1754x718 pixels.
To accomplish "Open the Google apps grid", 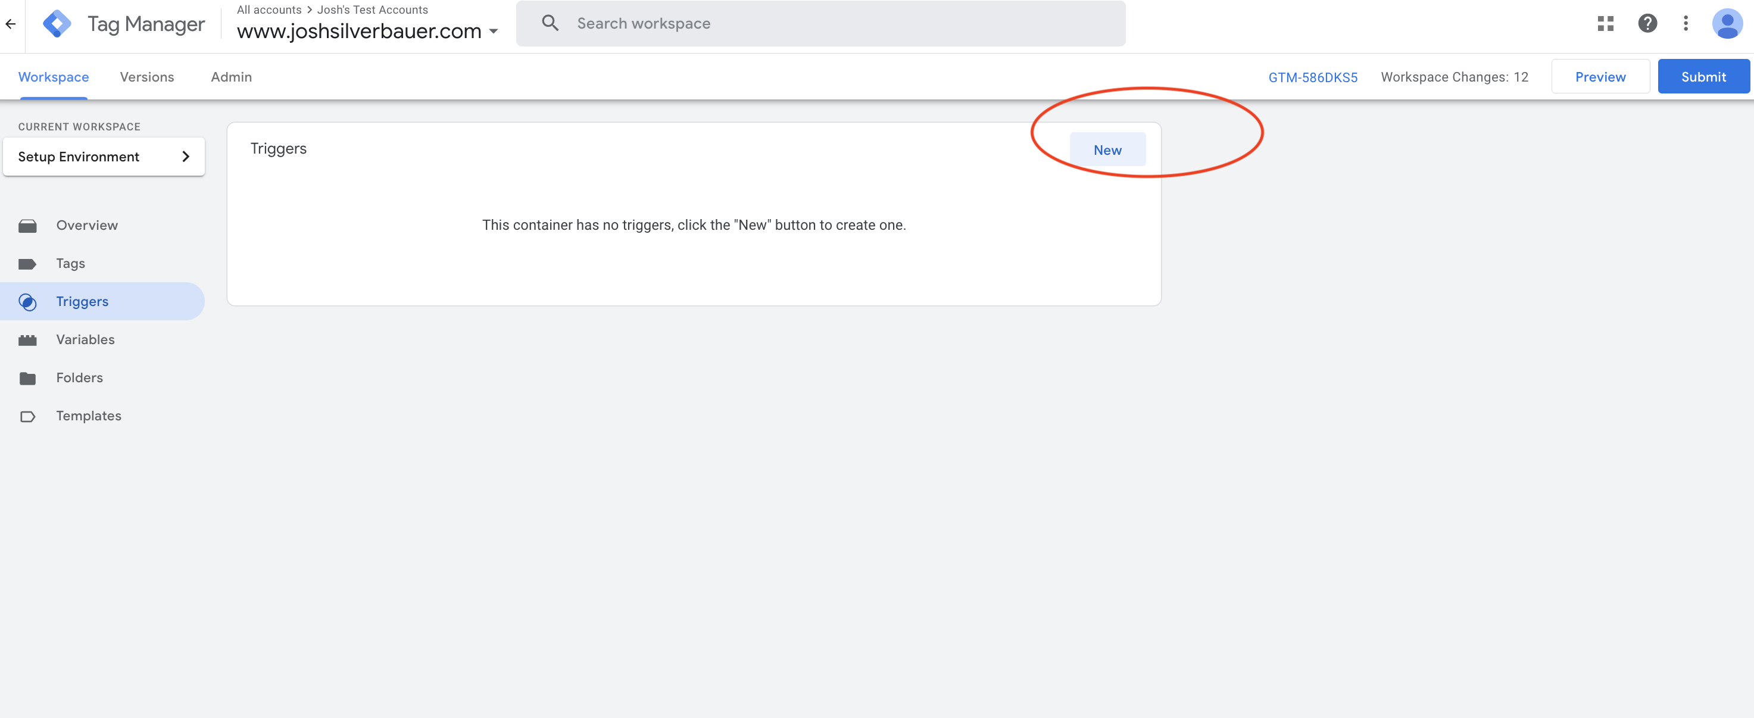I will [1606, 24].
